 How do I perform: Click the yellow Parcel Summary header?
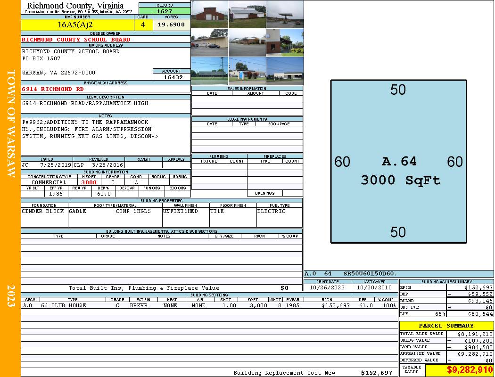click(x=446, y=326)
